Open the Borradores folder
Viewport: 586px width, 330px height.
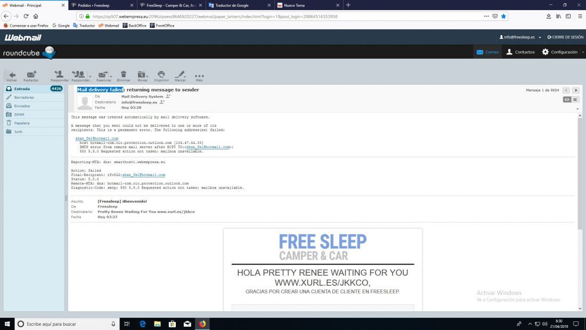34,97
